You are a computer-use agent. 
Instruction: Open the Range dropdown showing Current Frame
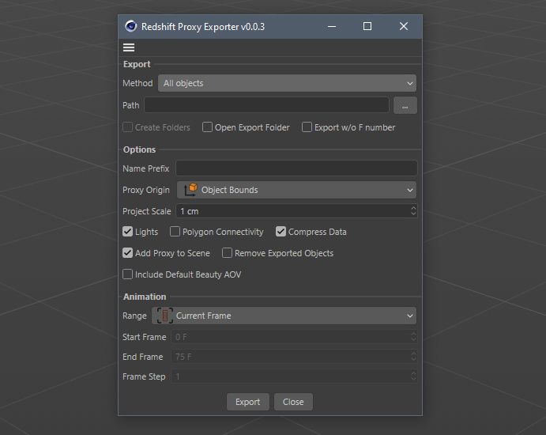coord(284,316)
